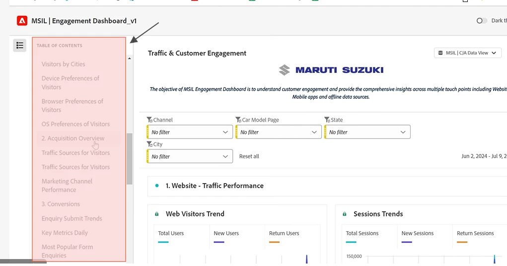507x266 pixels.
Task: Jump to 2. Acquisition Overview
Action: coord(73,138)
